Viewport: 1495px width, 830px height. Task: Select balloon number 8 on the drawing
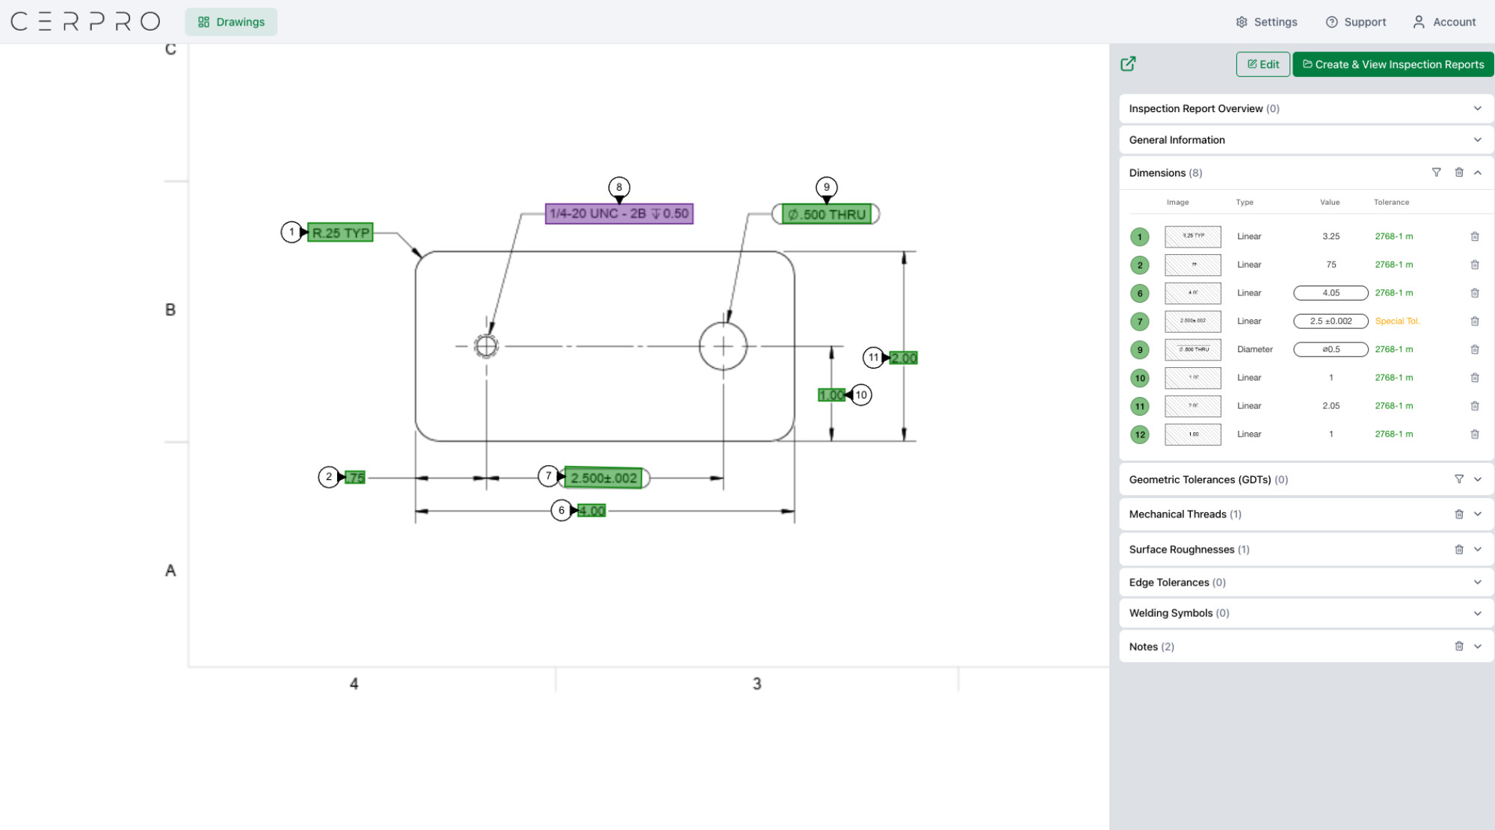point(619,188)
